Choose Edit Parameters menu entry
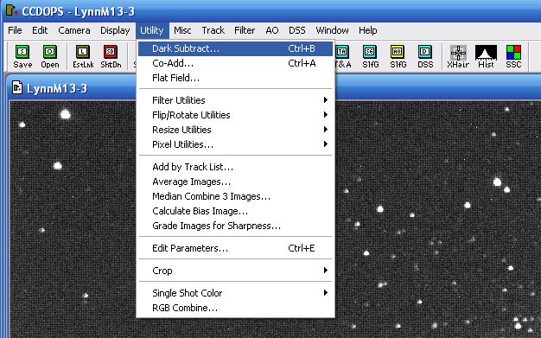The height and width of the screenshot is (338, 541). point(236,248)
